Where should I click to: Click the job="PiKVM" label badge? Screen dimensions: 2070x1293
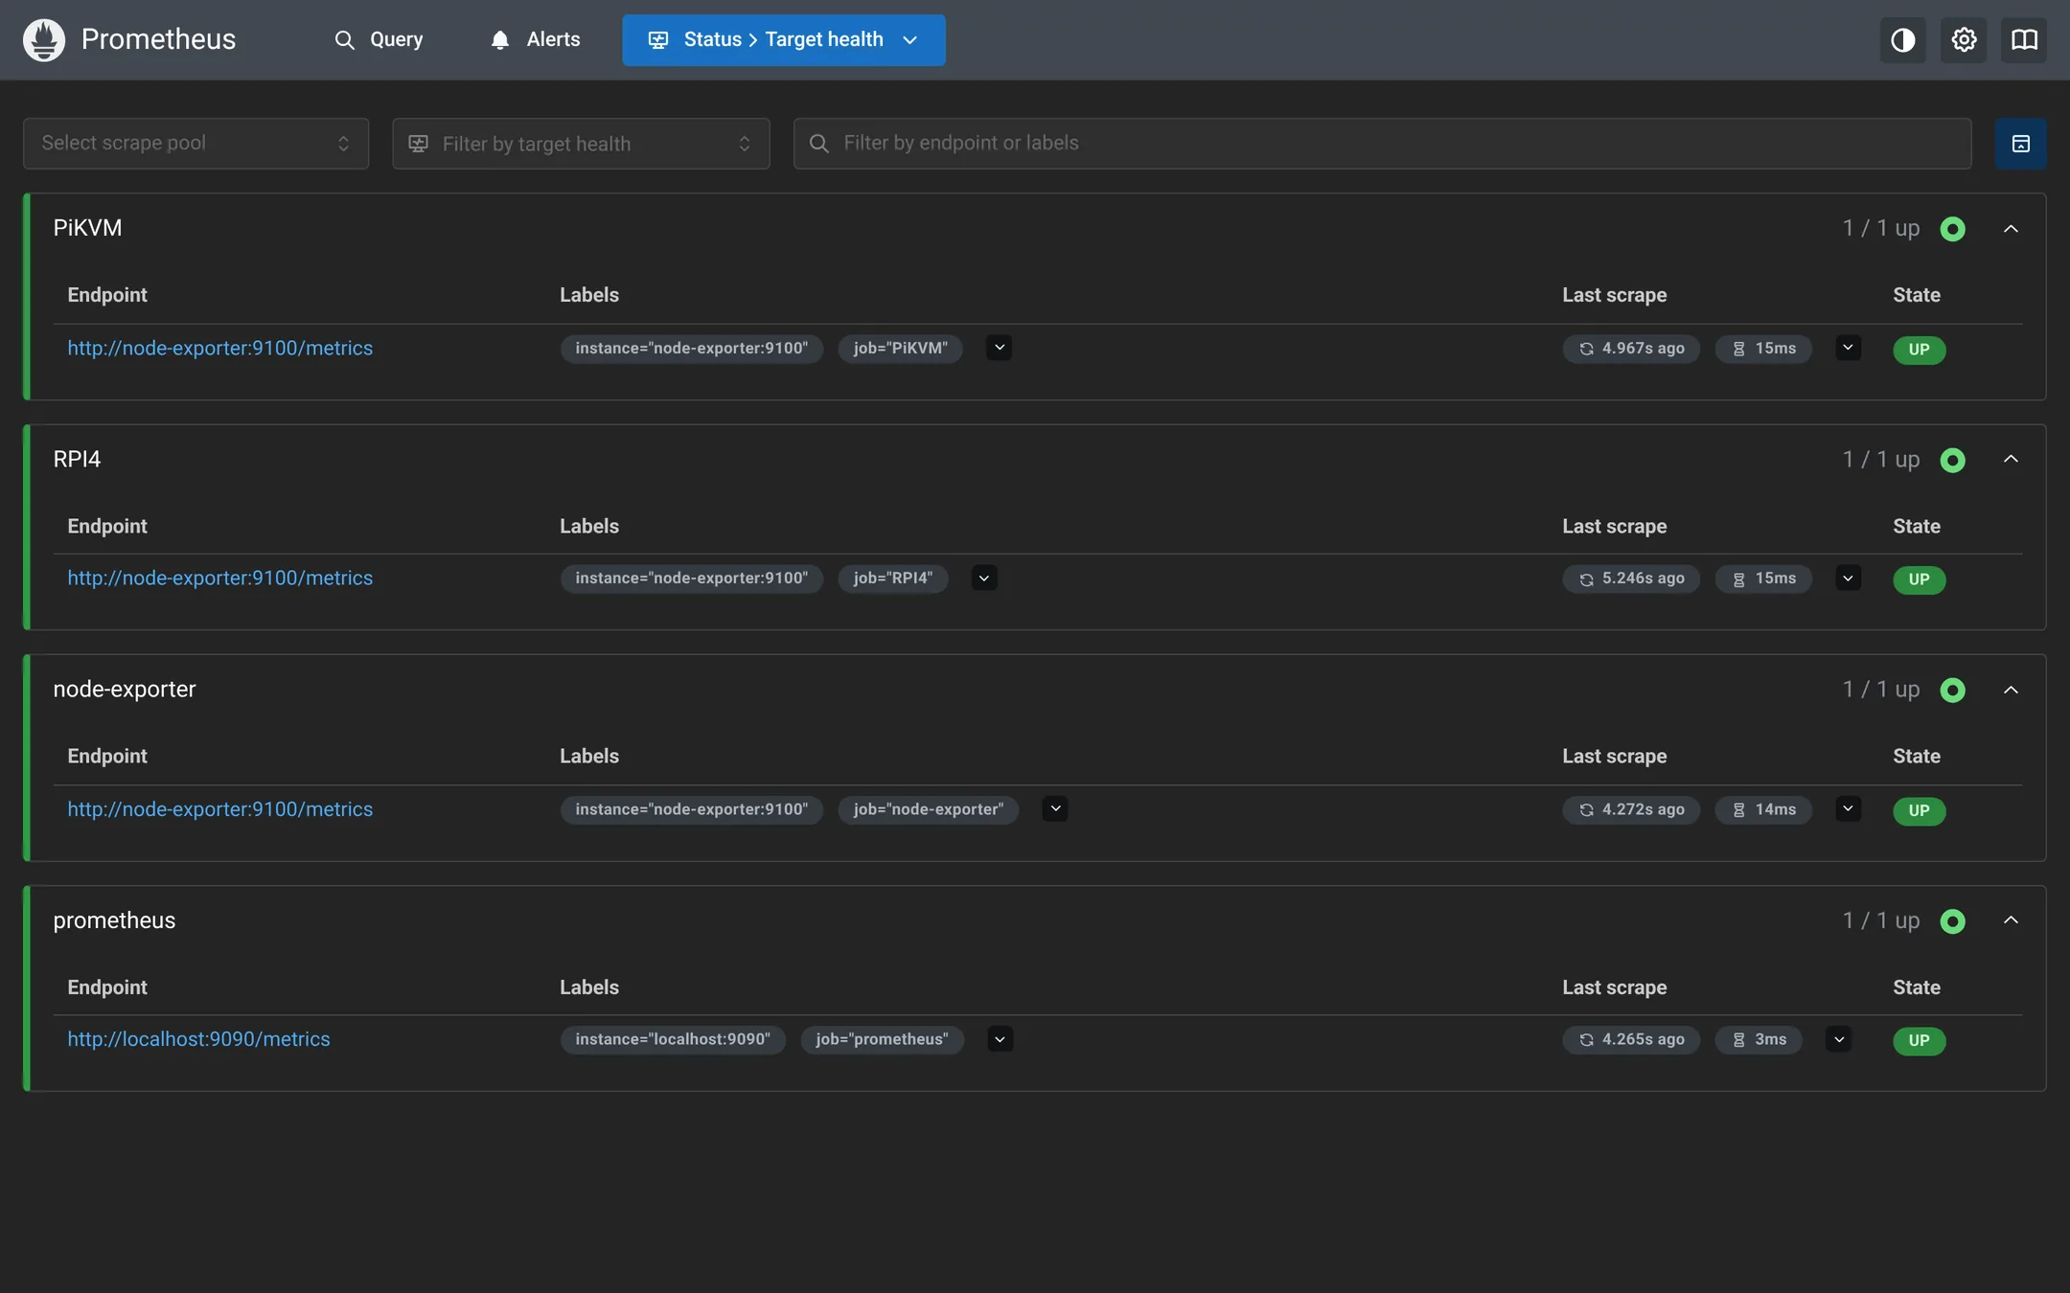[x=900, y=349]
